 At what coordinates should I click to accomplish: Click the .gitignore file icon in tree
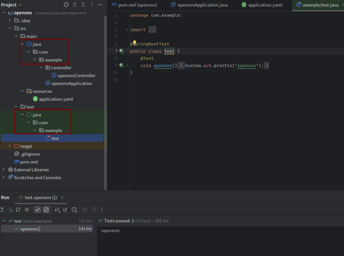pos(17,154)
